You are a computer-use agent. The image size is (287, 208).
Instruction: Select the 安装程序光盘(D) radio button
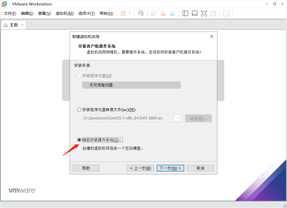[79, 76]
